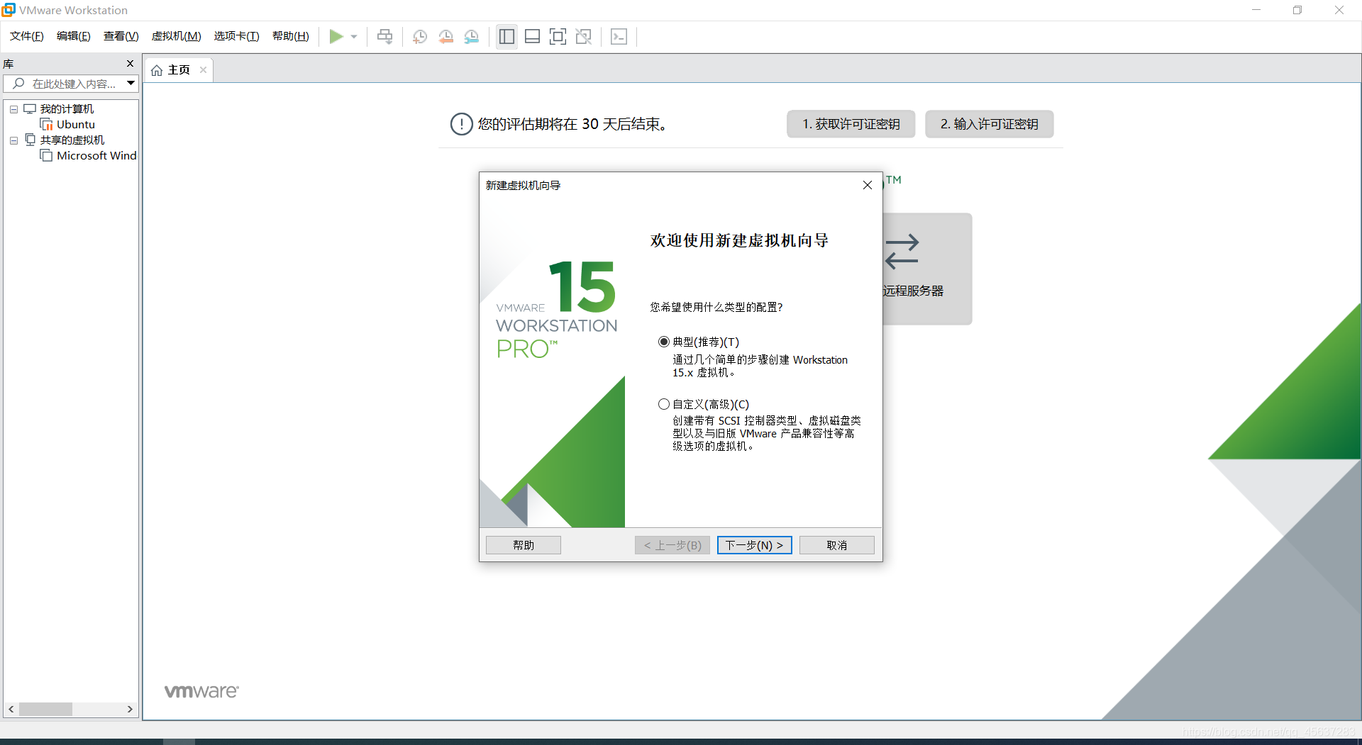Click the 下一步(N) button in the wizard
Screen dimensions: 1362x745
click(x=754, y=545)
